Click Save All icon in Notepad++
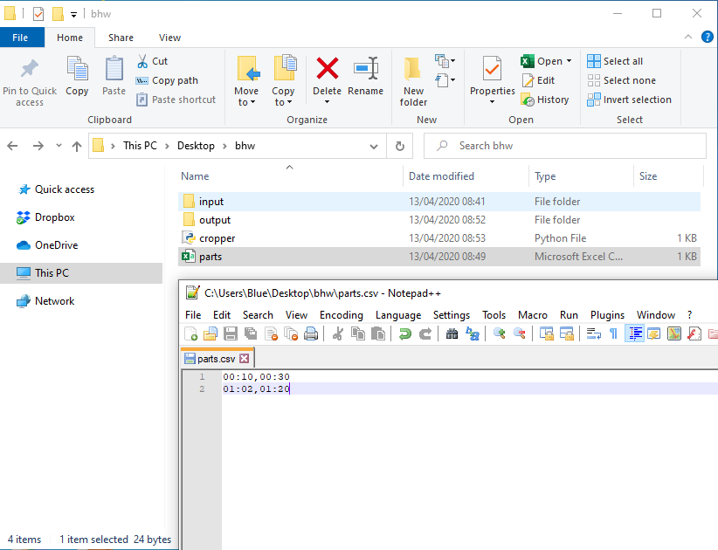 tap(251, 333)
